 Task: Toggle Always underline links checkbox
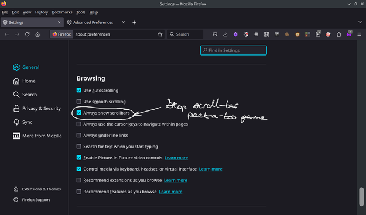click(79, 135)
